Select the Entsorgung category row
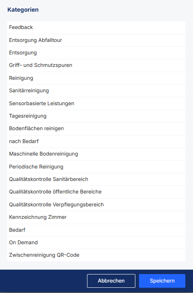 tap(96, 53)
